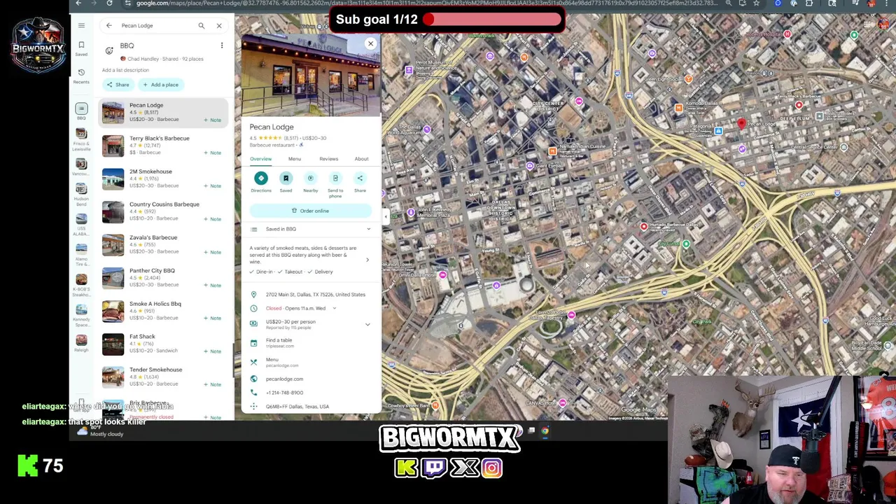Image resolution: width=896 pixels, height=504 pixels.
Task: Select Panther City BBQ list item
Action: (162, 277)
